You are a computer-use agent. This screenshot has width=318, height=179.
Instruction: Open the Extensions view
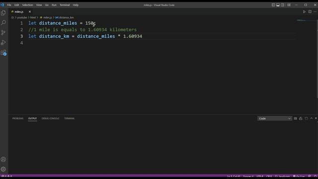3,53
